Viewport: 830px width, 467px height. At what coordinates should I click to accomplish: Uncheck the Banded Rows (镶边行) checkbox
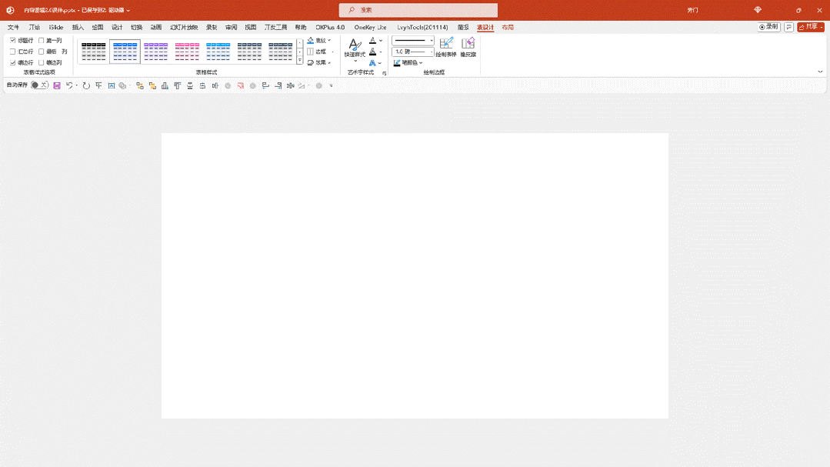click(x=13, y=62)
